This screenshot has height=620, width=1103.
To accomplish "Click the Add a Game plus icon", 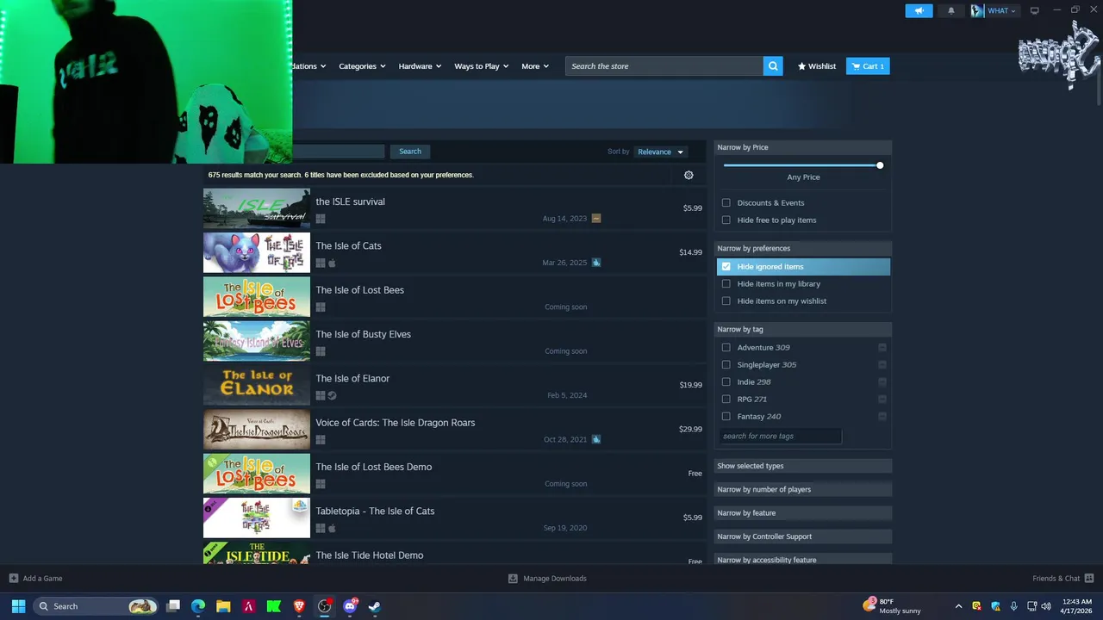I will pyautogui.click(x=13, y=579).
